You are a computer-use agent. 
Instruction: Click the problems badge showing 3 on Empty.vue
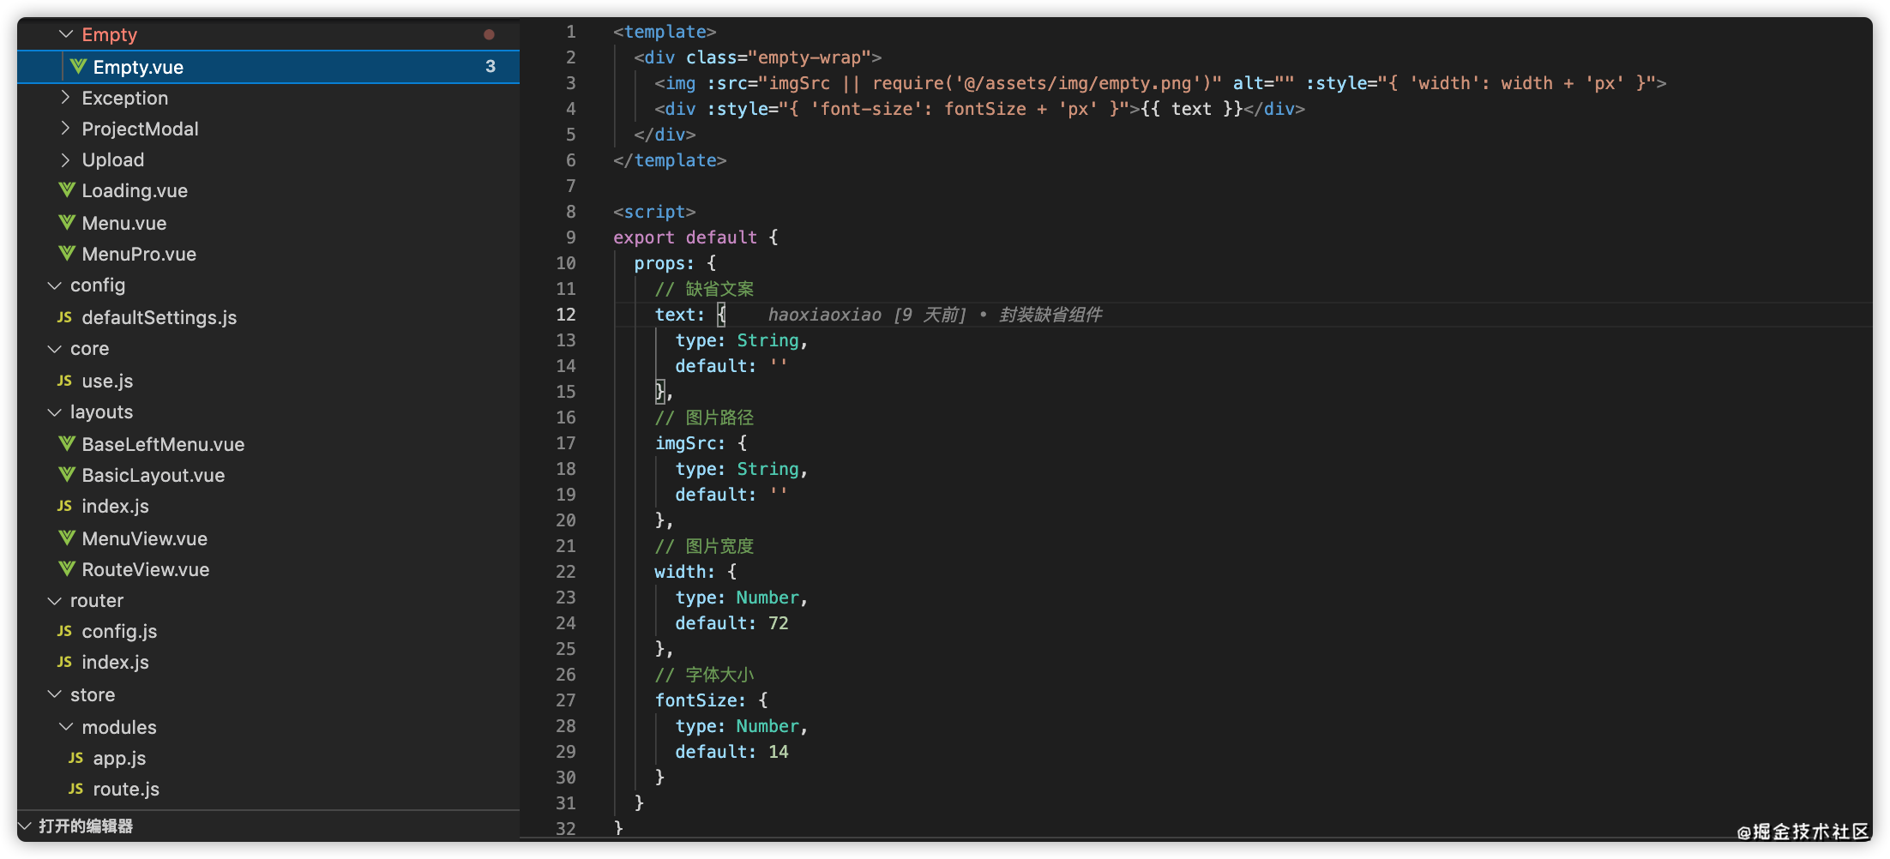click(x=490, y=67)
